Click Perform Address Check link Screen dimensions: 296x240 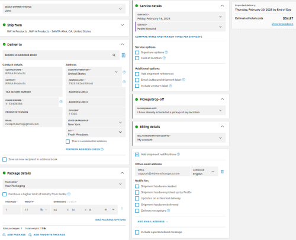83,149
